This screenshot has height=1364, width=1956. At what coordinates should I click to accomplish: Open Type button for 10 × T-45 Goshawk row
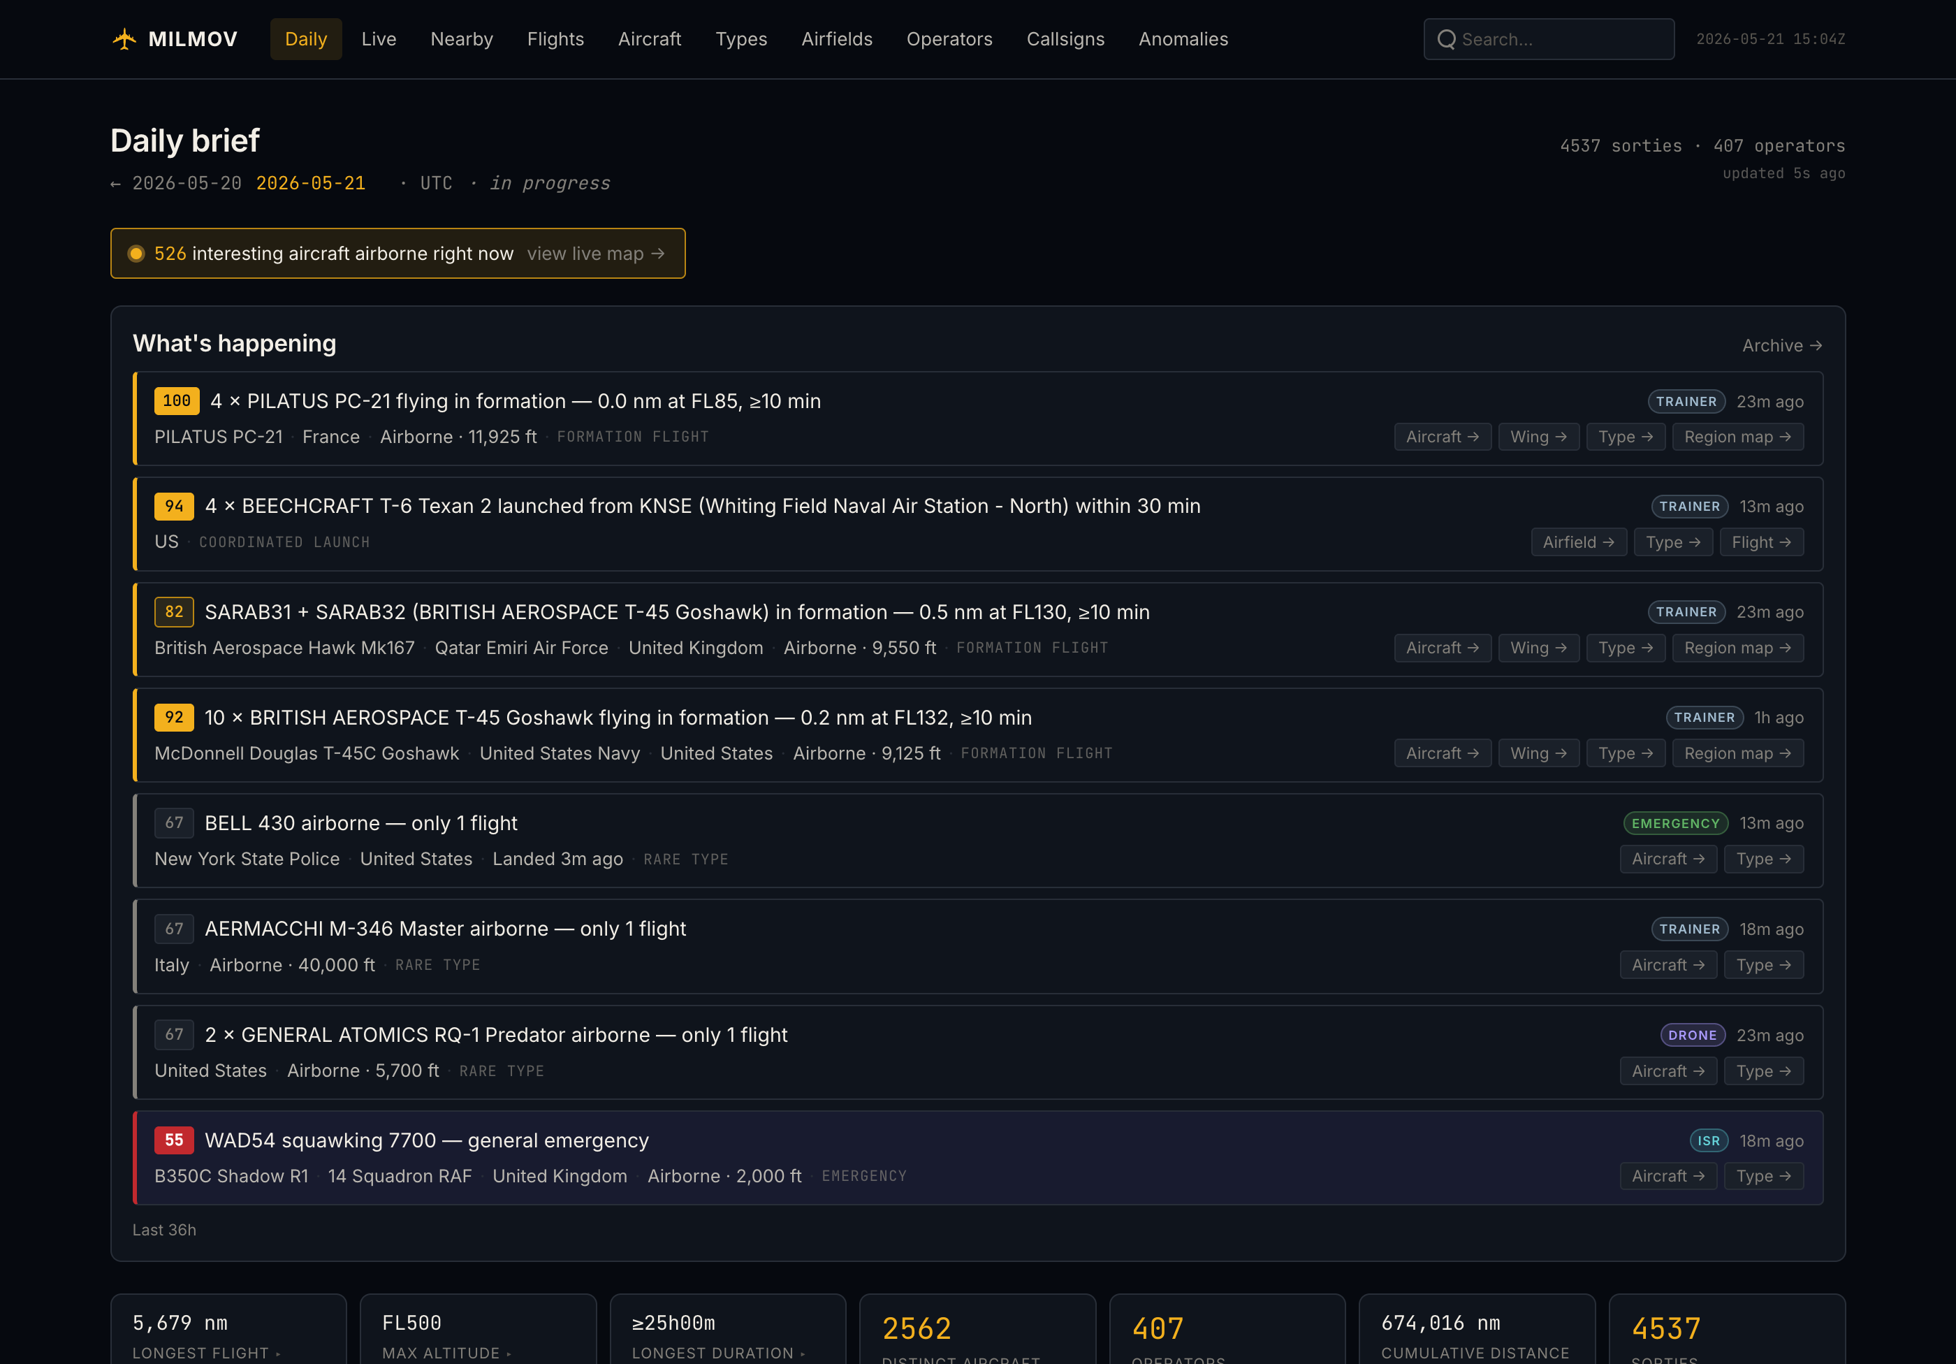pos(1626,754)
